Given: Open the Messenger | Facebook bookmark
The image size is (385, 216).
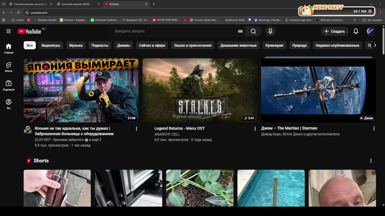Looking at the screenshot, I should click(268, 20).
